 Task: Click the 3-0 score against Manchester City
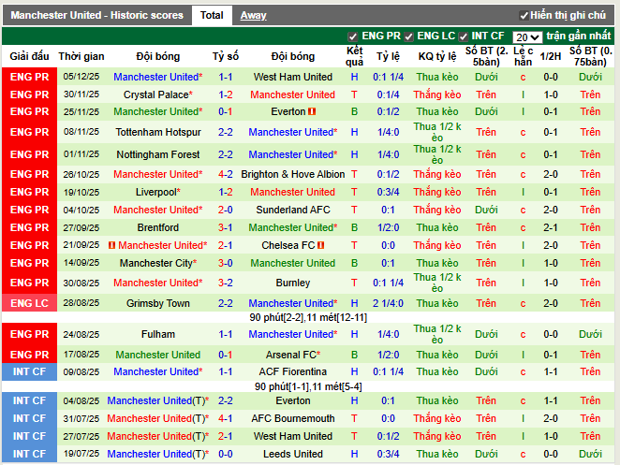pyautogui.click(x=226, y=263)
